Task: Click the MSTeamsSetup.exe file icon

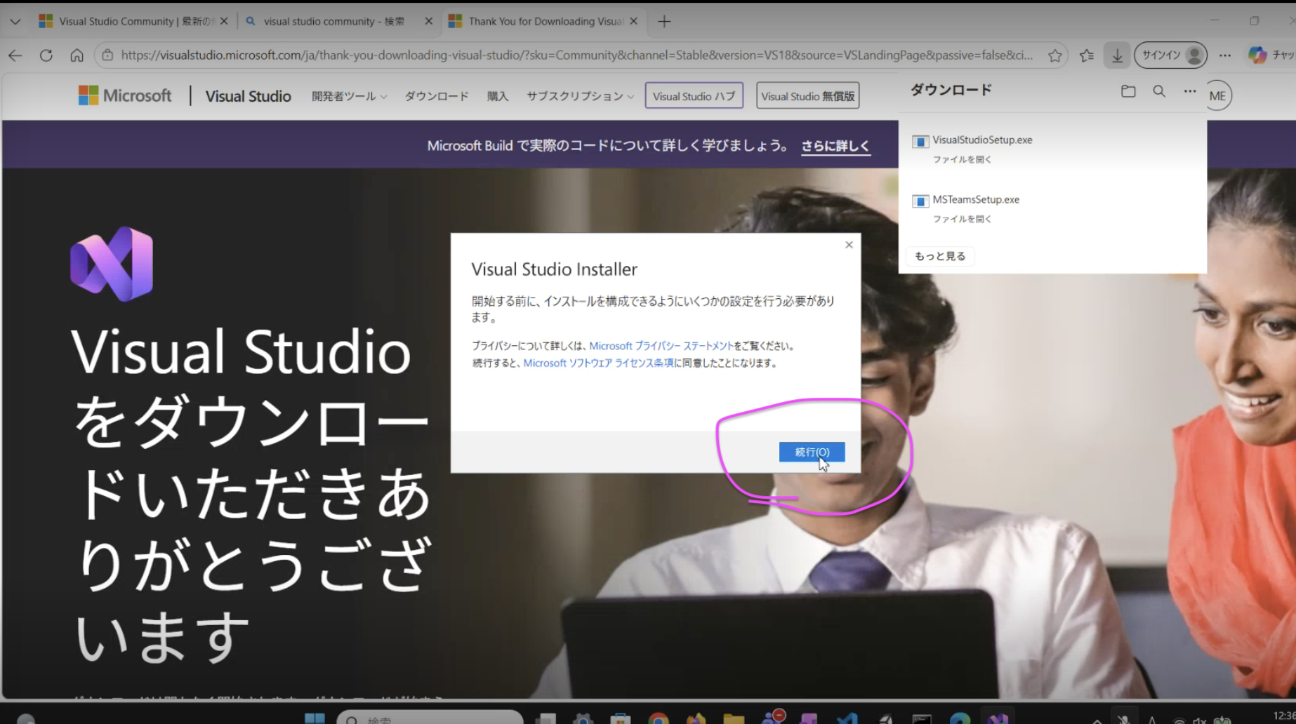Action: coord(920,201)
